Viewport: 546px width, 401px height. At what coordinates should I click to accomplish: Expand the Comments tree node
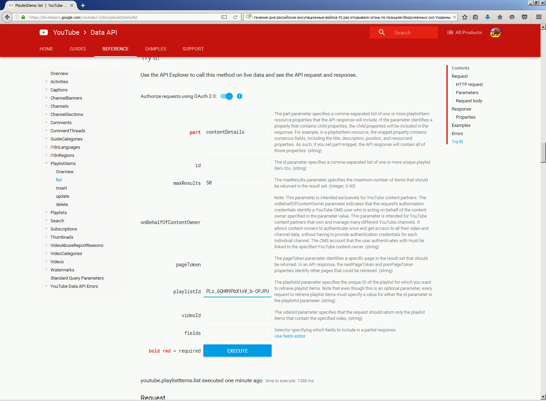pos(46,122)
